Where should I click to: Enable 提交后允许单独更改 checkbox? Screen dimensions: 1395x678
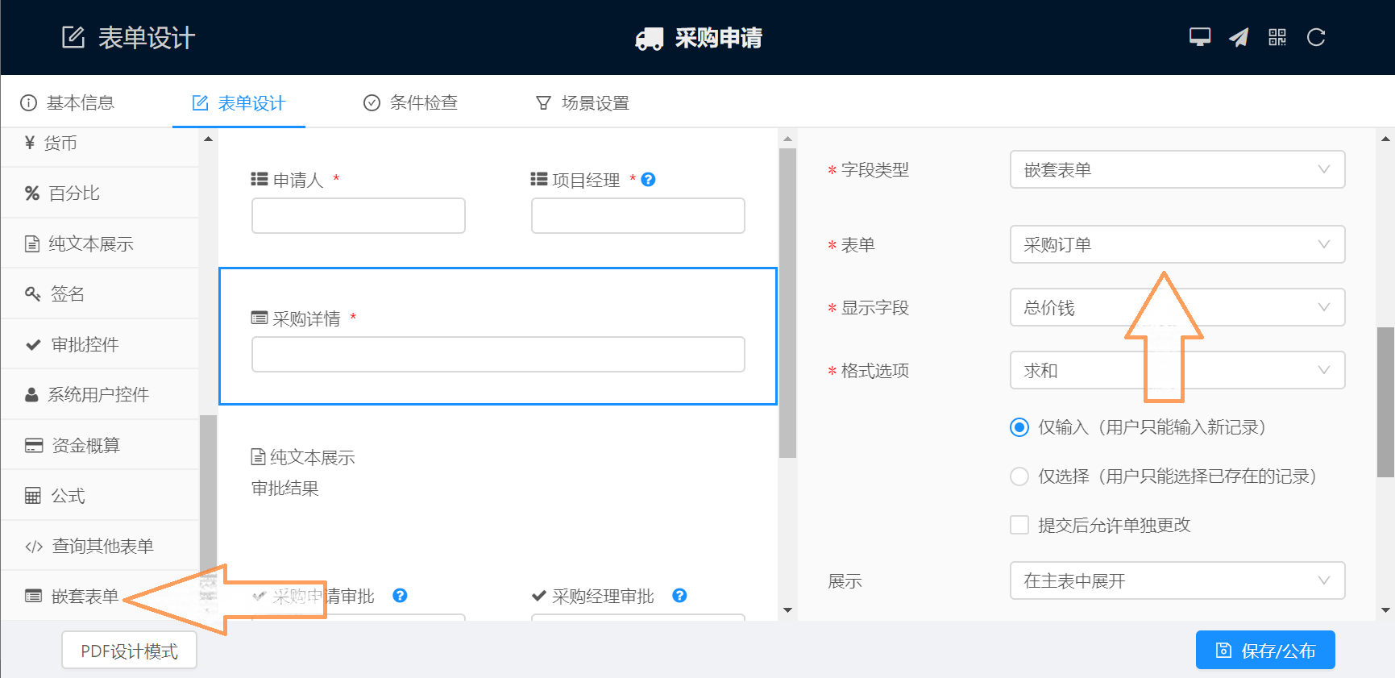point(1019,526)
